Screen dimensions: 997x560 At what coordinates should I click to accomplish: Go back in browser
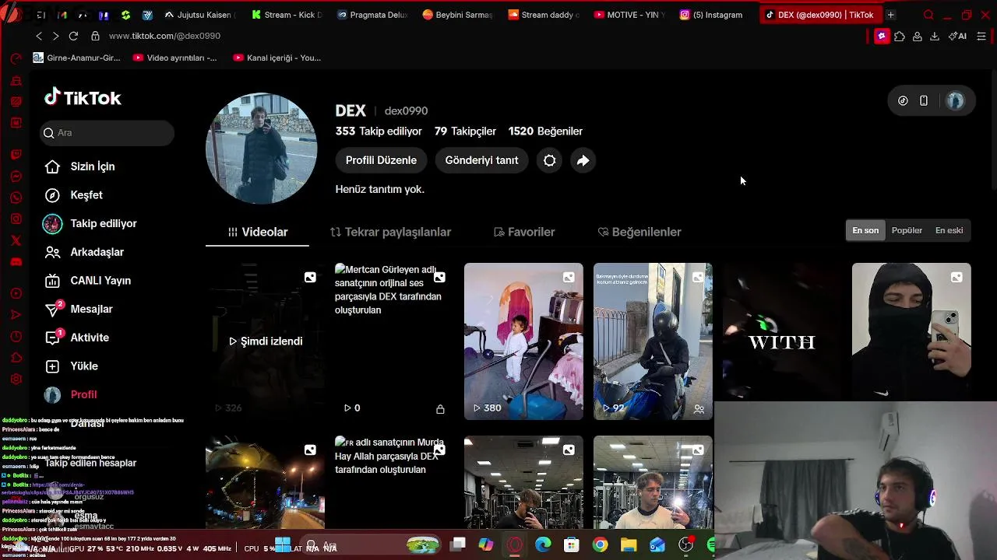click(39, 36)
